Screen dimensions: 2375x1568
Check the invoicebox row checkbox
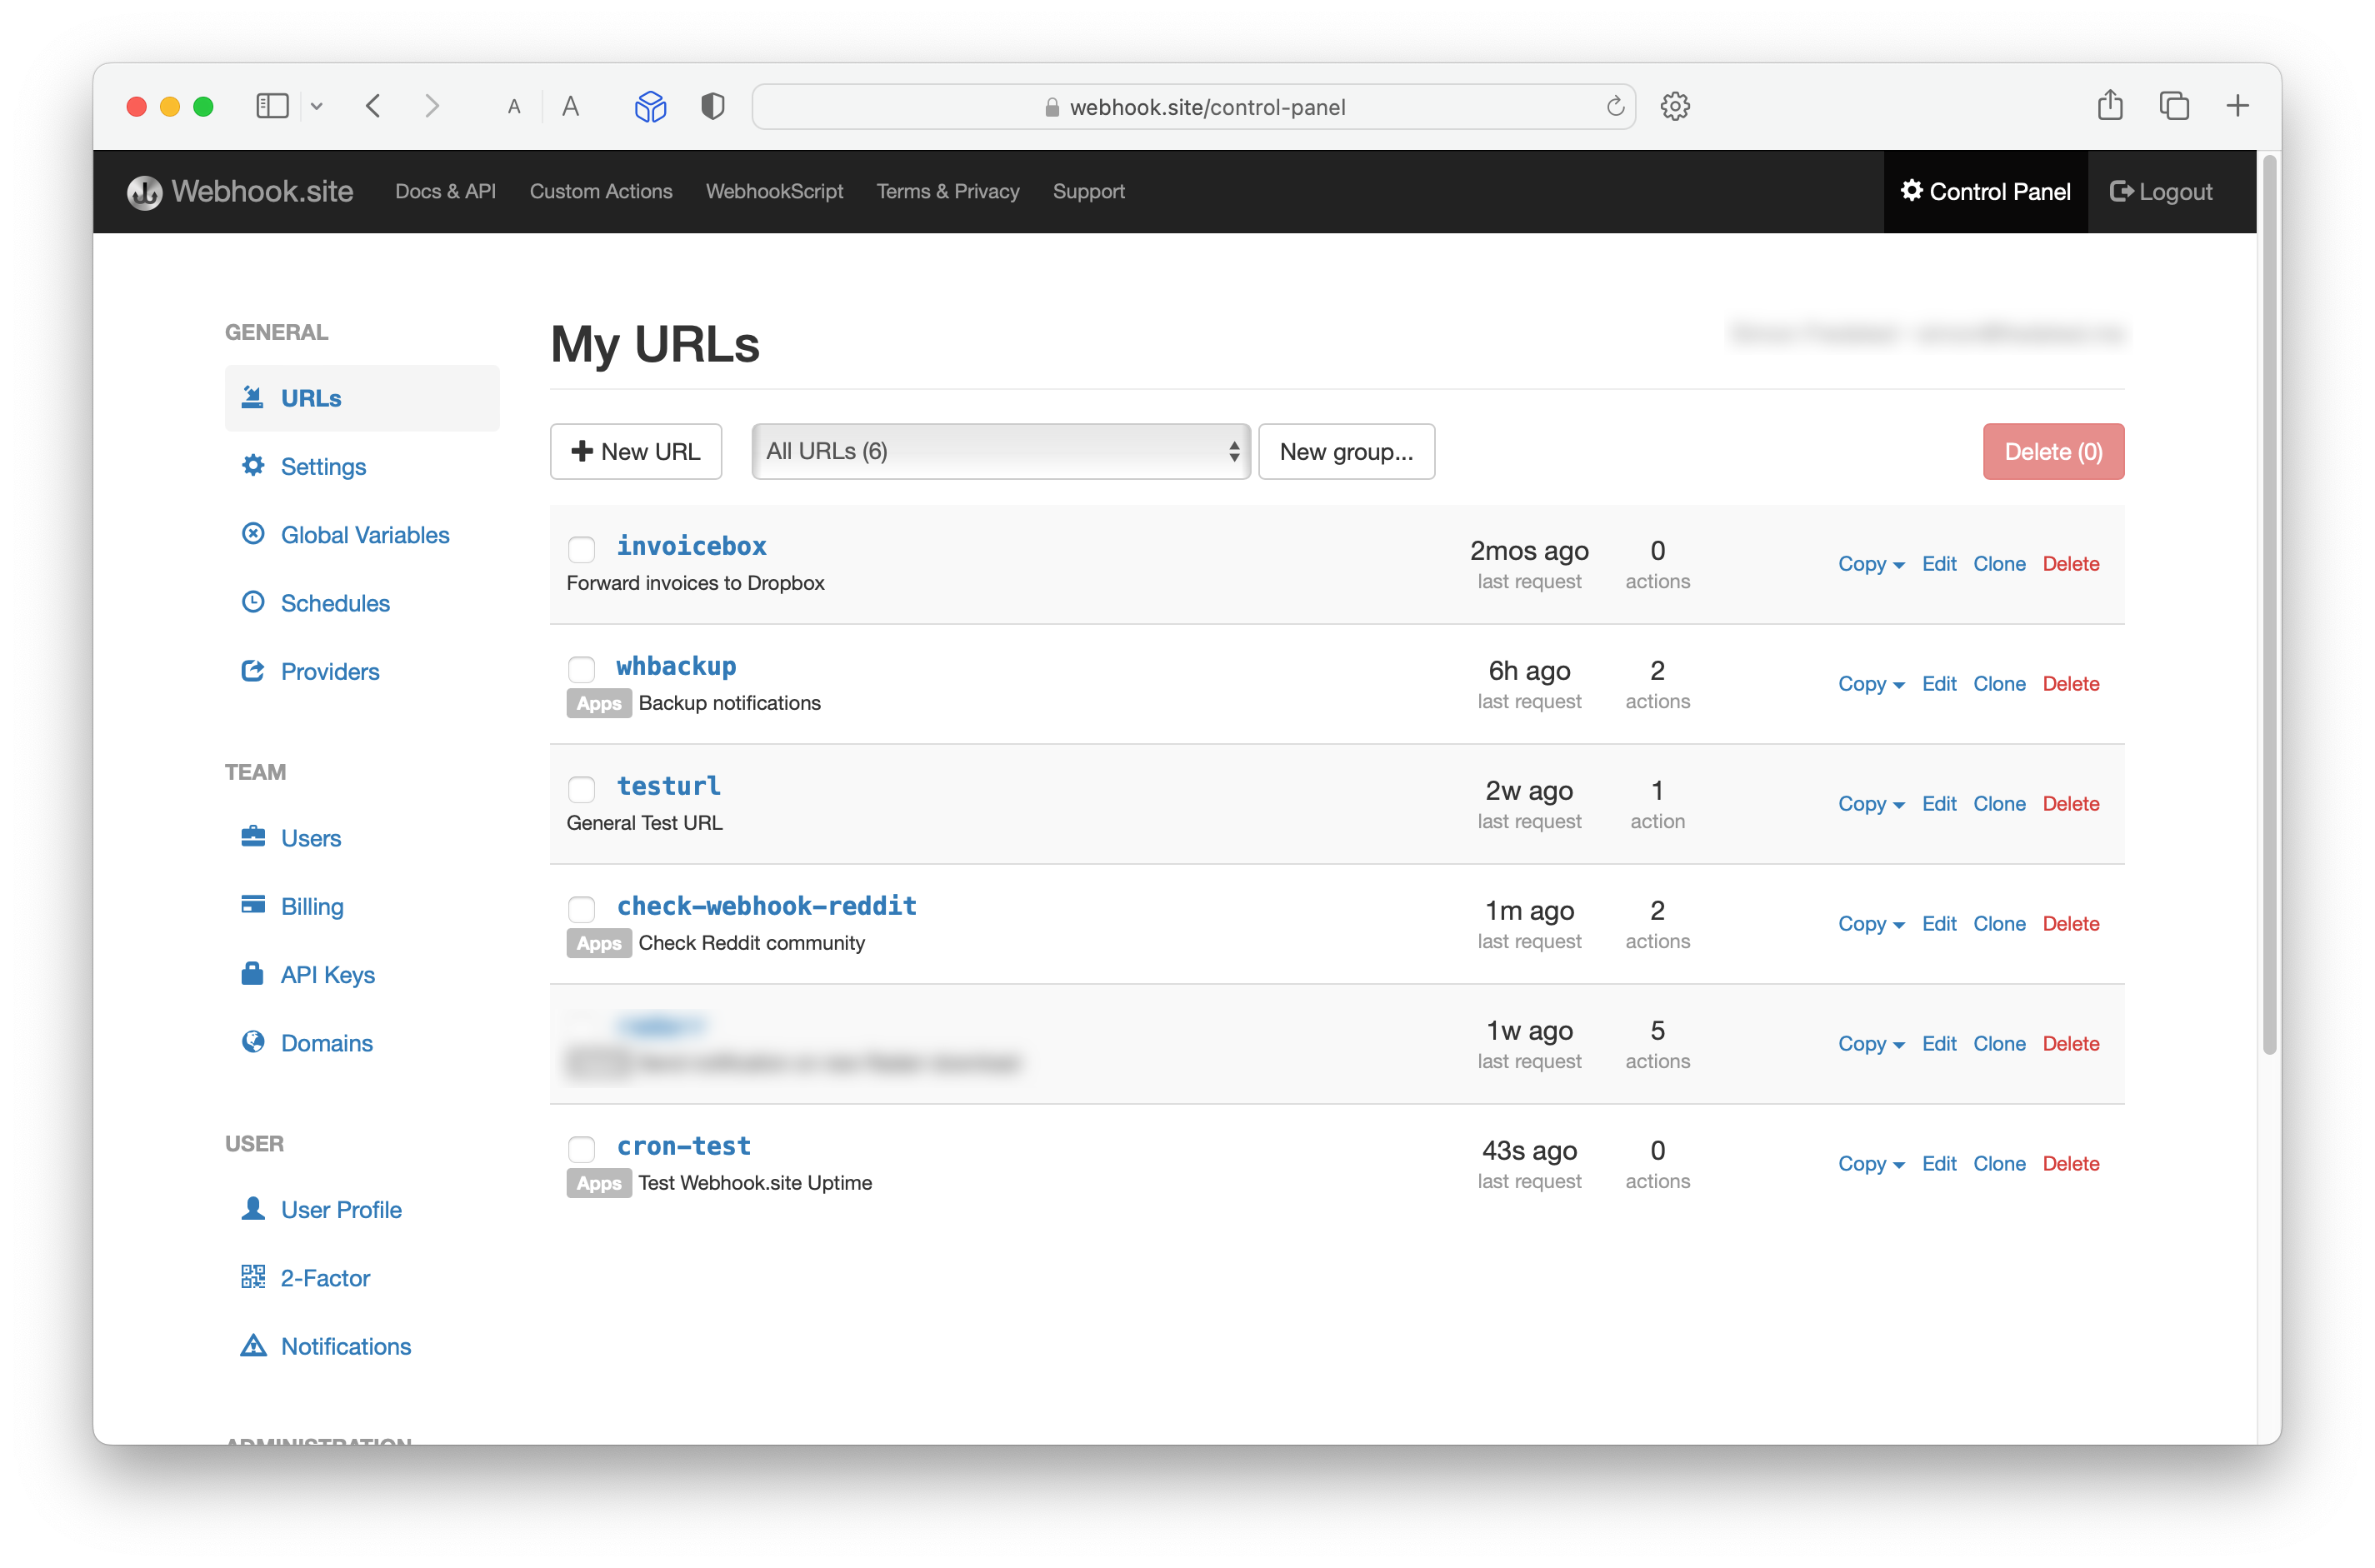tap(581, 549)
